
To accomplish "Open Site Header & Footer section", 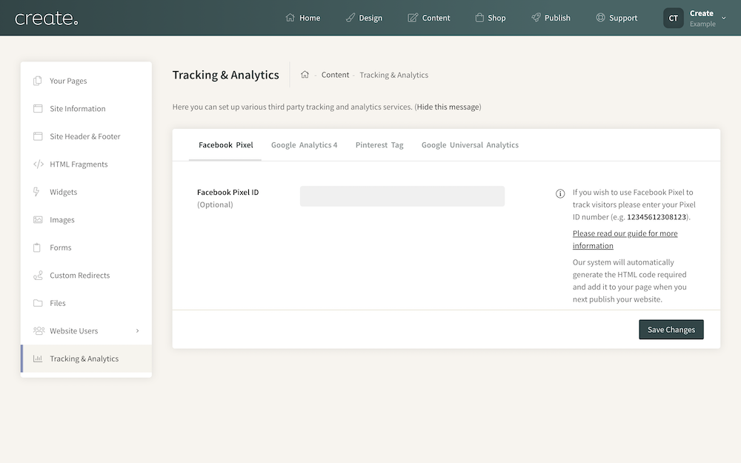I will [86, 136].
